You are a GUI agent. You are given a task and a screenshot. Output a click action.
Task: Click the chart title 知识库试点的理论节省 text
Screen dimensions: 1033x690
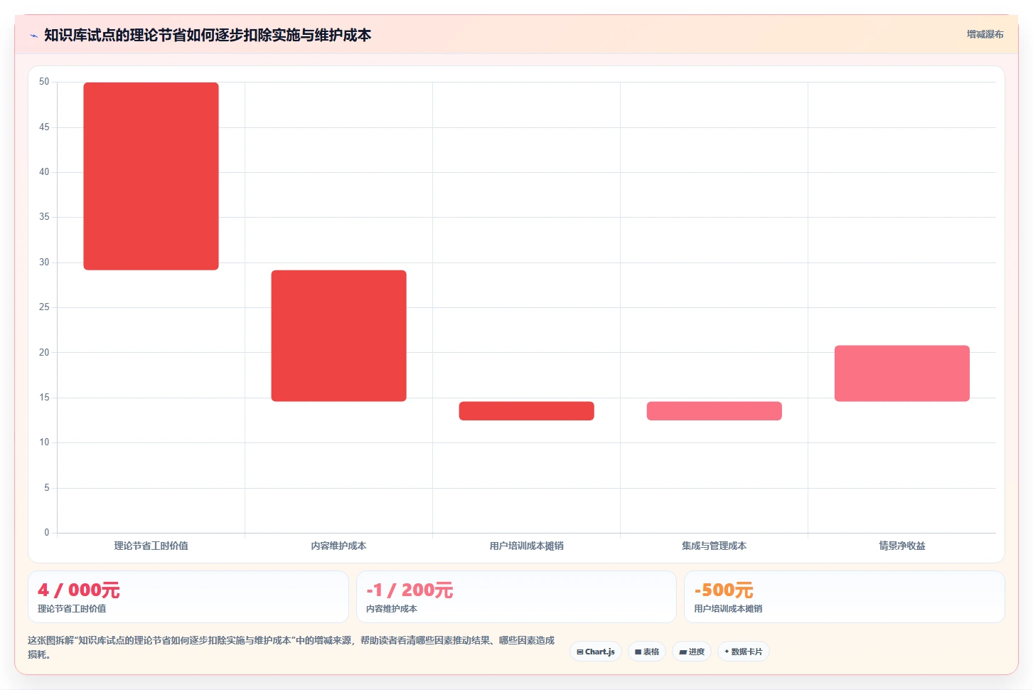[208, 35]
